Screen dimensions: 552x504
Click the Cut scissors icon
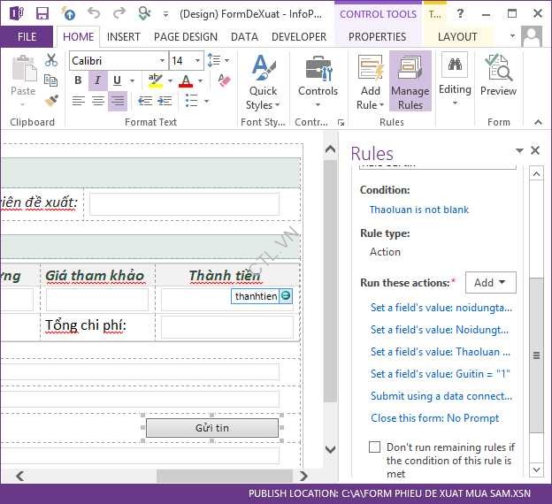coord(51,60)
